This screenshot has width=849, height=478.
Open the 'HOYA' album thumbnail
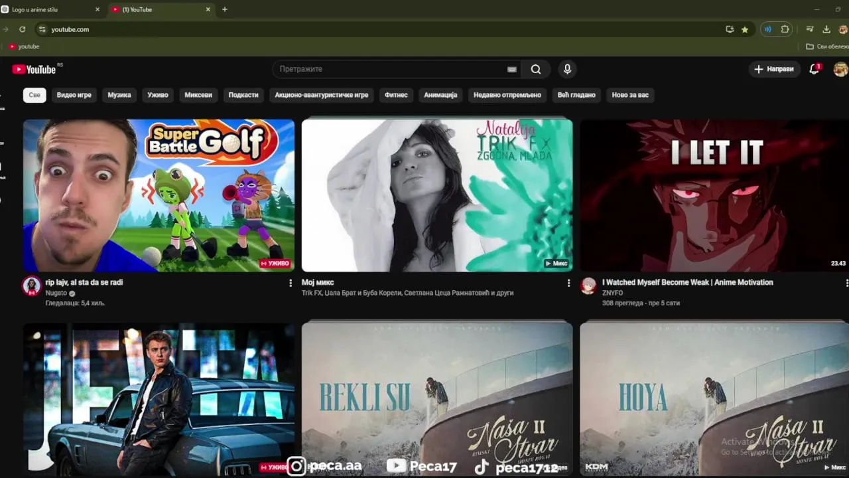(714, 399)
